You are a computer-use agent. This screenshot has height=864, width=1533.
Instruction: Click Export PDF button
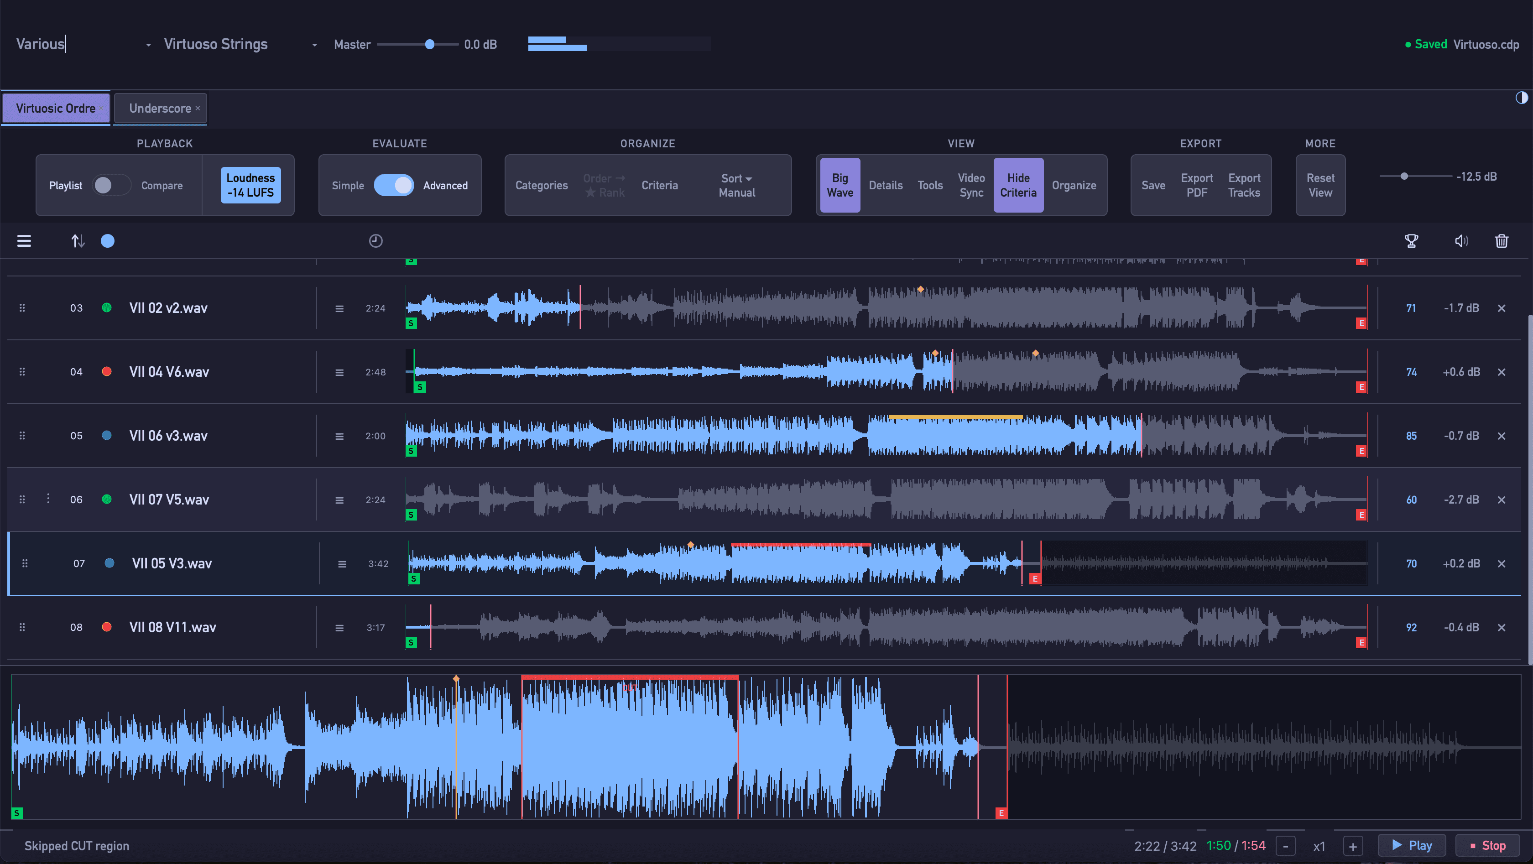click(1197, 185)
